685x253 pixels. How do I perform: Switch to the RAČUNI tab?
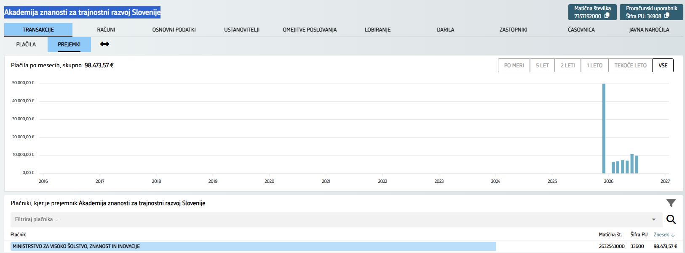click(106, 30)
